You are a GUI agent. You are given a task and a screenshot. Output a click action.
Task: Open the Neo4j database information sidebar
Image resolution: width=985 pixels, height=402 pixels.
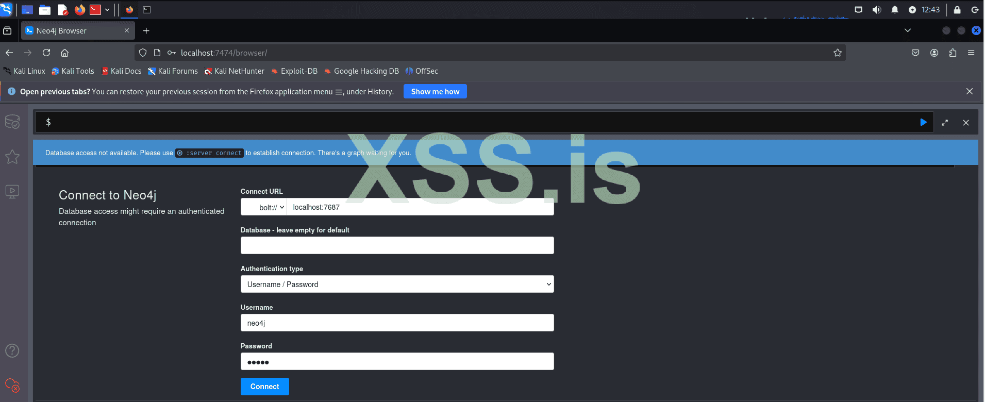12,122
